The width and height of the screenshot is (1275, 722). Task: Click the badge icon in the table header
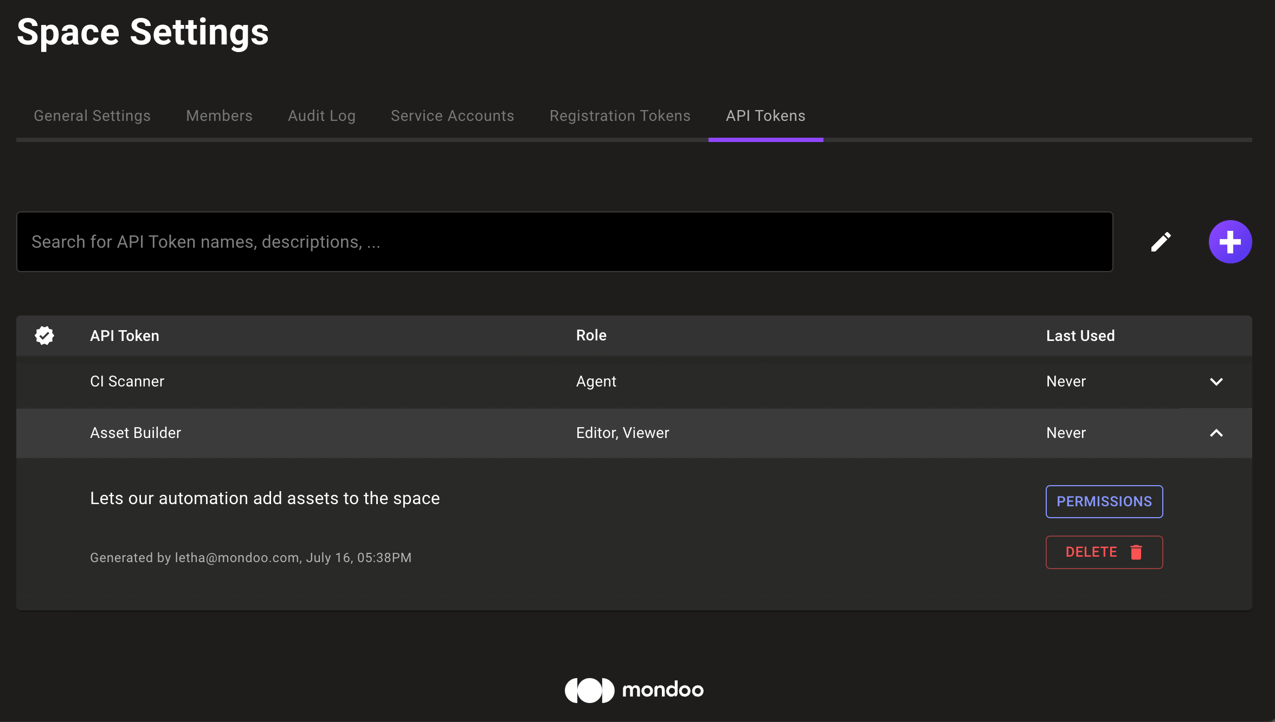[x=44, y=336]
